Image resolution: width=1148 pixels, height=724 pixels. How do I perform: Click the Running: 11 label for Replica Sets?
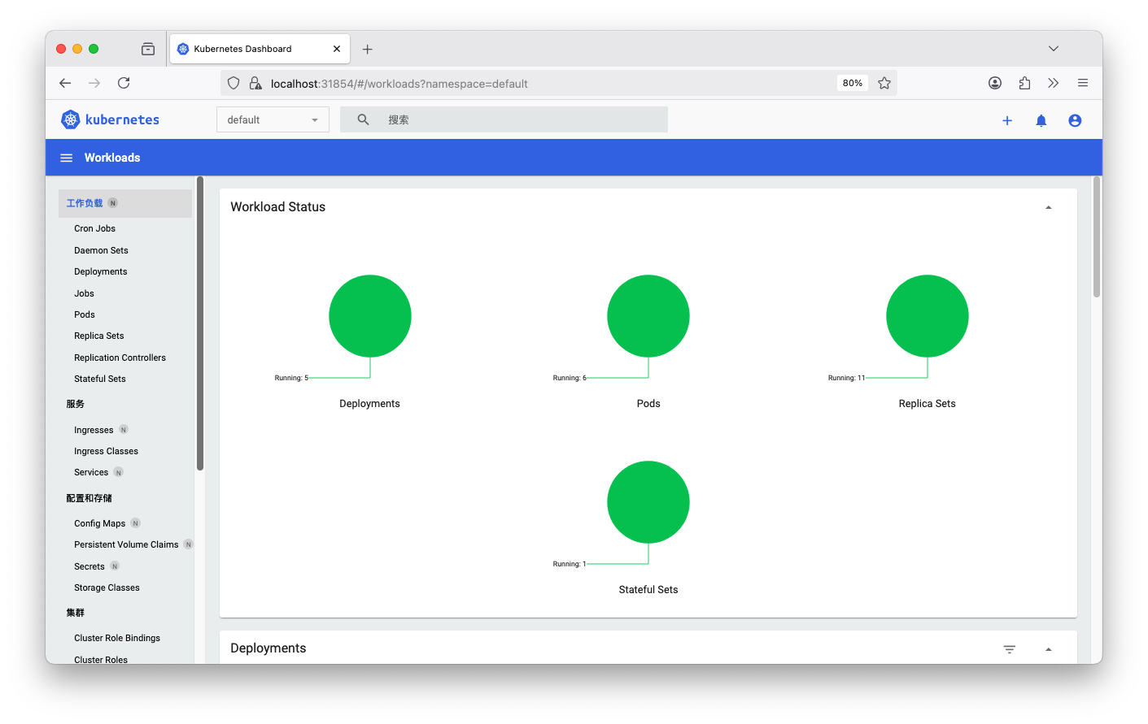coord(846,378)
